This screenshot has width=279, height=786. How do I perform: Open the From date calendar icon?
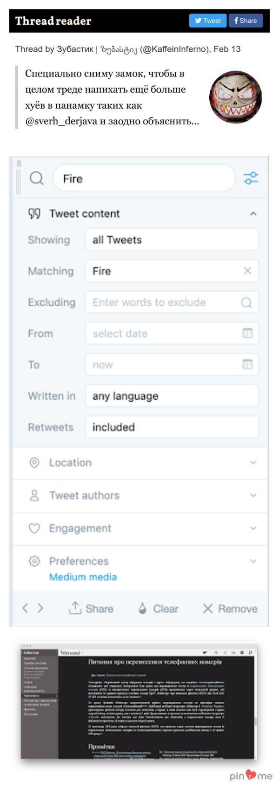(x=247, y=333)
